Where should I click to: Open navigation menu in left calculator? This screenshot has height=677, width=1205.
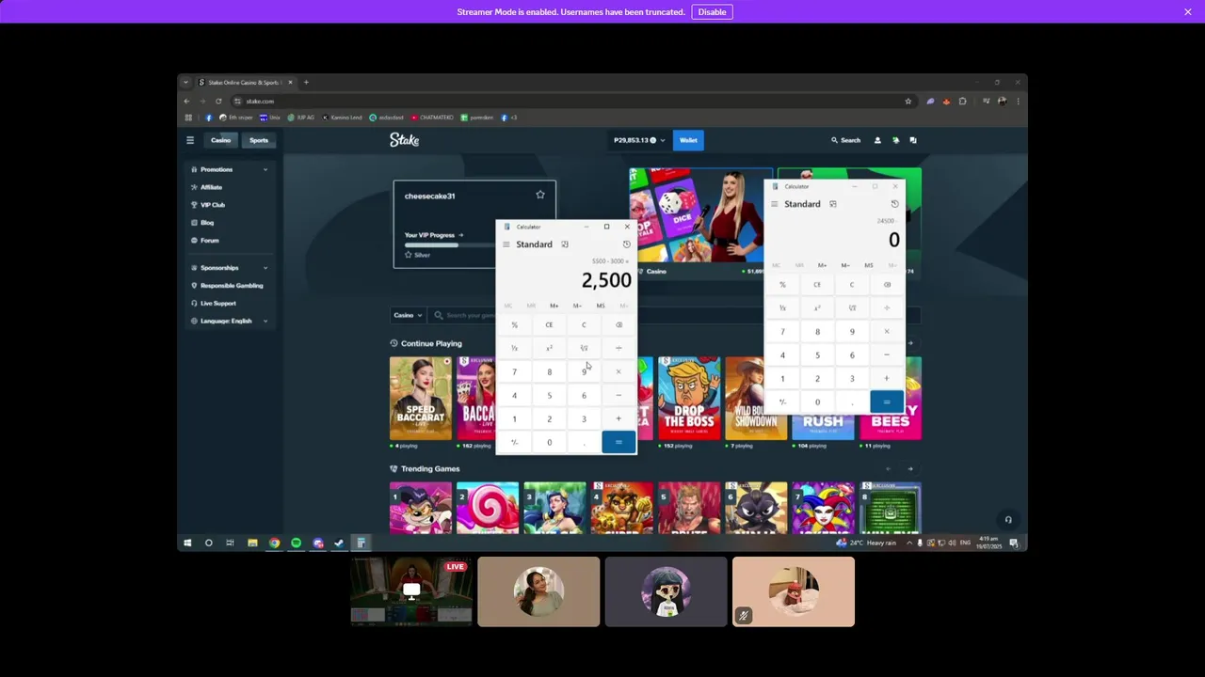click(506, 244)
